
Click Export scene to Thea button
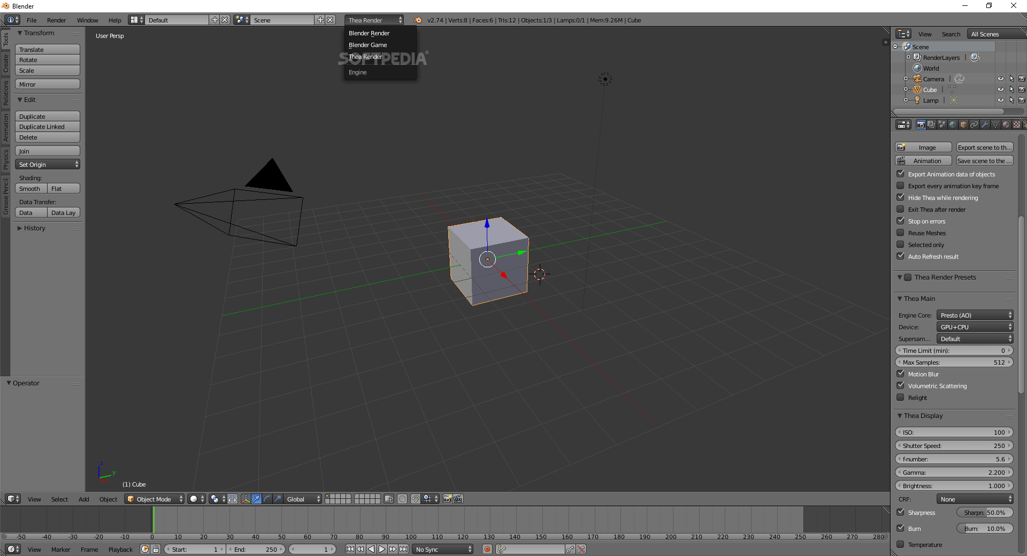pyautogui.click(x=985, y=147)
